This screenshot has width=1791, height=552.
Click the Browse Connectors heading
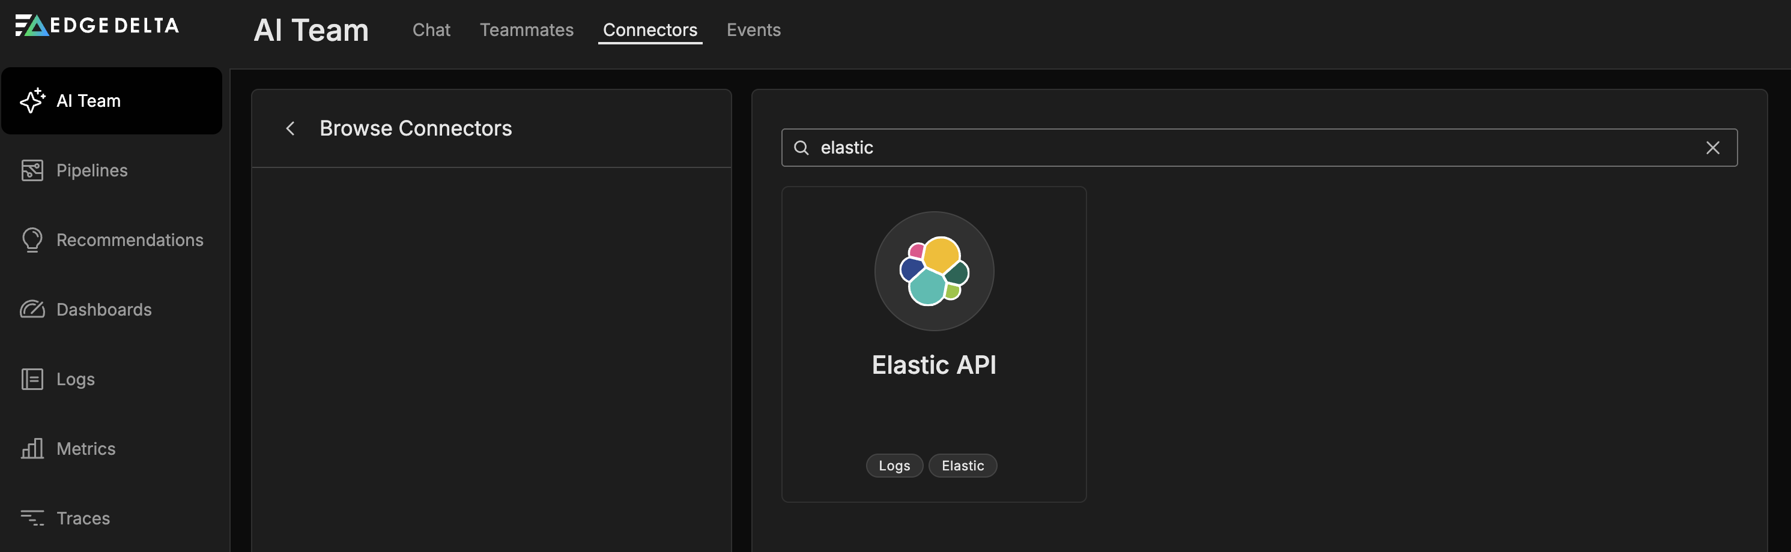415,128
